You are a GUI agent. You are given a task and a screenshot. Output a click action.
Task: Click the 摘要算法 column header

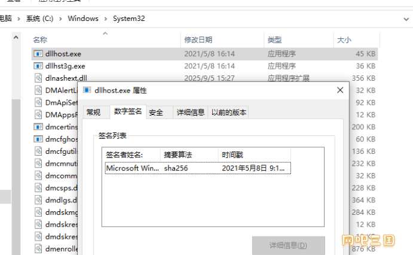(189, 155)
